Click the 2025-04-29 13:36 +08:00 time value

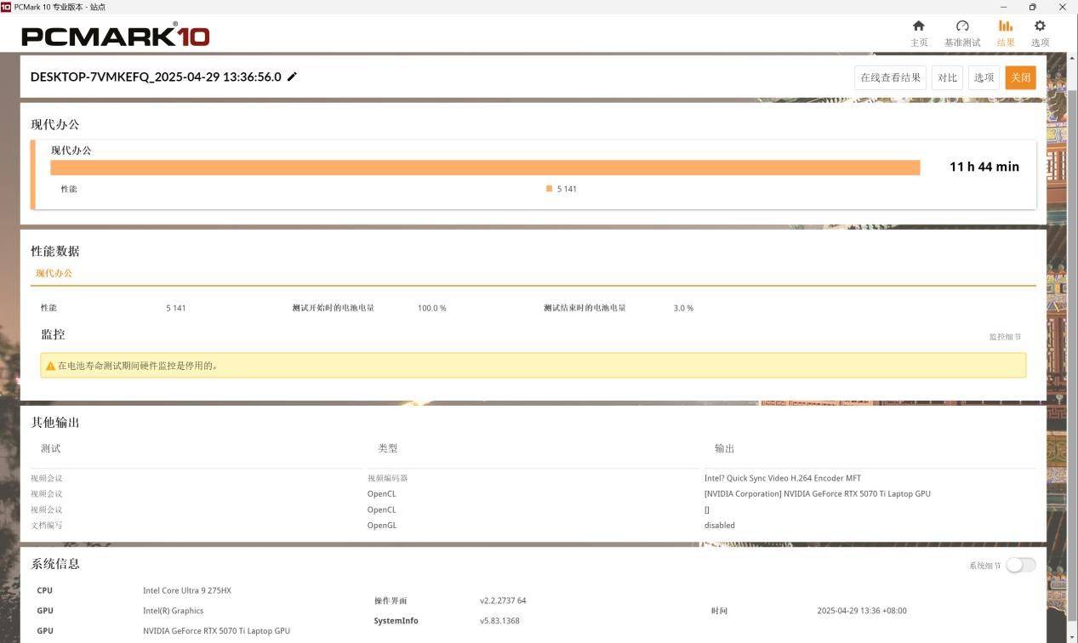[x=862, y=611]
